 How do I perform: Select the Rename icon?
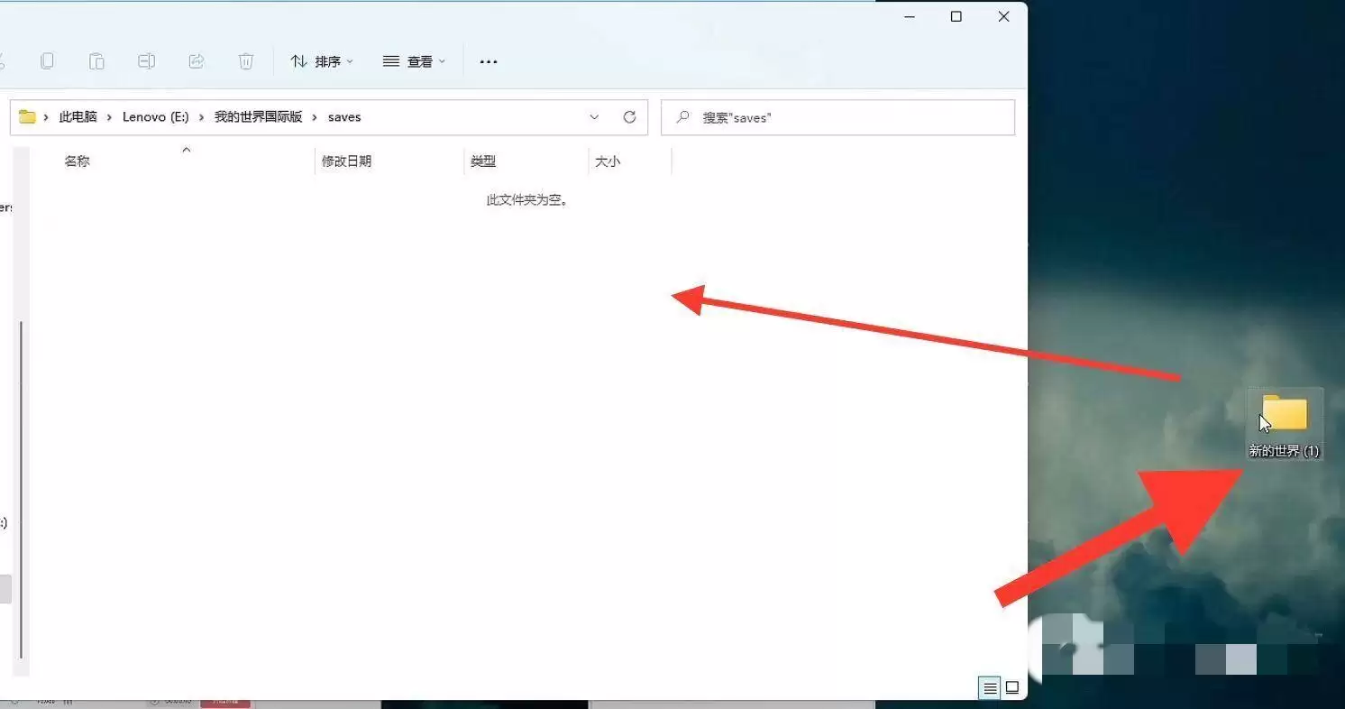click(x=146, y=61)
